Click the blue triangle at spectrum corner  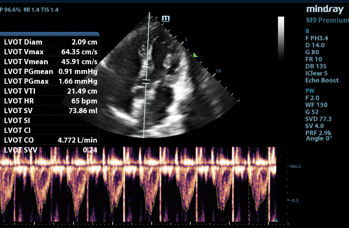(x=275, y=220)
